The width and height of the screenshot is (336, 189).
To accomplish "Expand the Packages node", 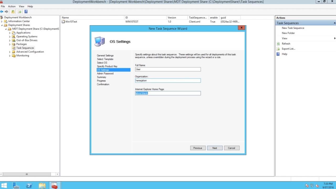I will tap(10, 44).
